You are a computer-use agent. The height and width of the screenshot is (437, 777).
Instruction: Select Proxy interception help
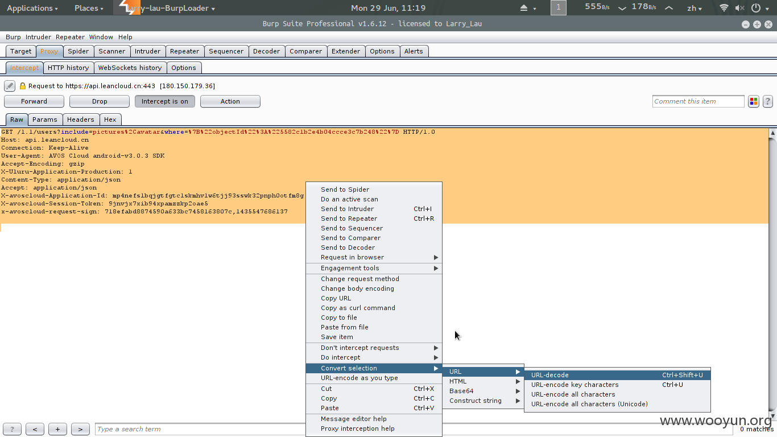coord(374,428)
